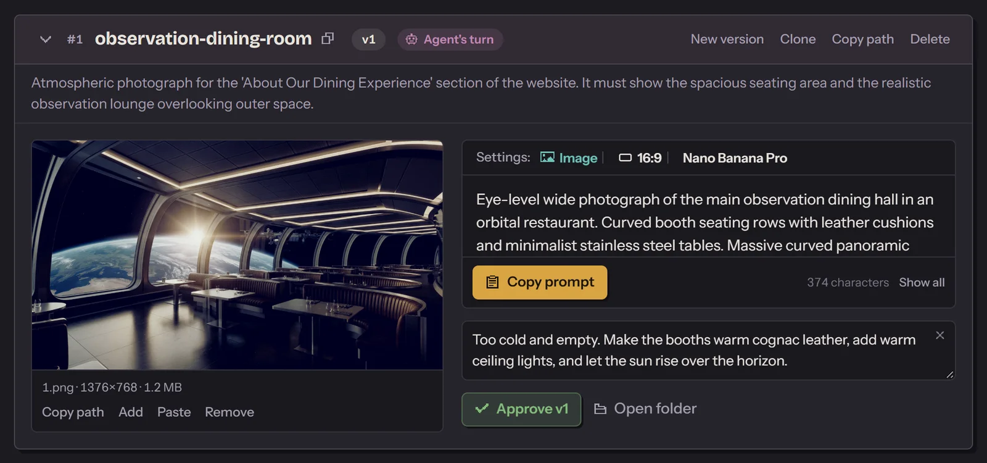This screenshot has width=987, height=463.
Task: Click the feedback box resize handle
Action: [949, 374]
